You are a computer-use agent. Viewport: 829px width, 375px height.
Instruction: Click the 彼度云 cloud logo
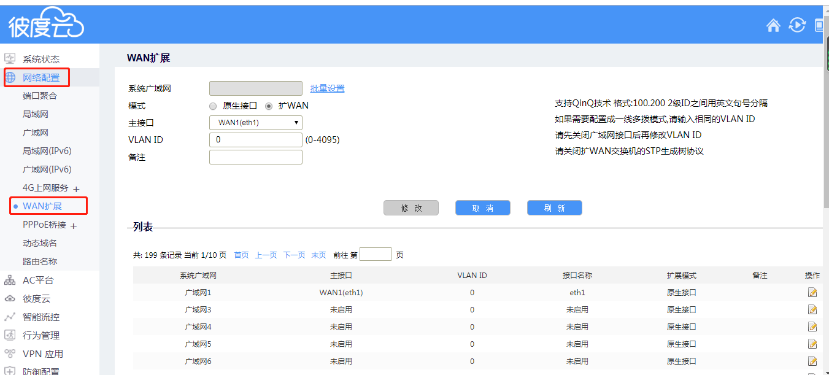coord(47,24)
